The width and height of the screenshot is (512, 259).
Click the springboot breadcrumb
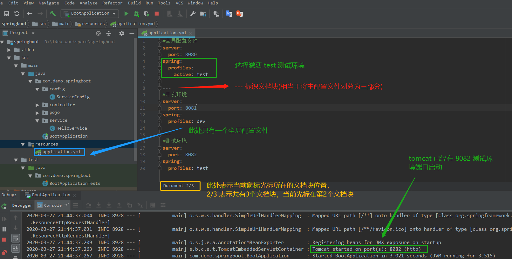click(x=14, y=24)
